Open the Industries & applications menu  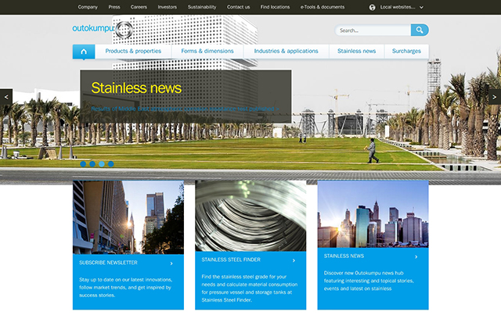pos(286,52)
